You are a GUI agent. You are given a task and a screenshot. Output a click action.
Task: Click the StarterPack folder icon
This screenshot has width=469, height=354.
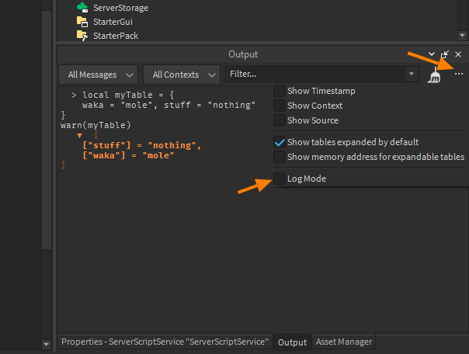82,35
